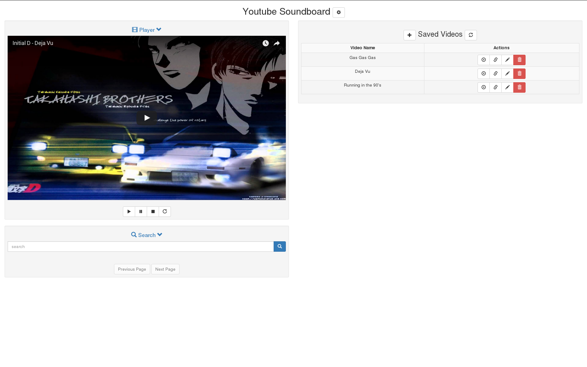Screen dimensions: 587x367
Task: Edit the Running in the 90's entry
Action: click(x=507, y=87)
